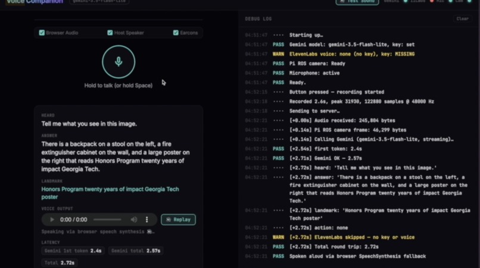The width and height of the screenshot is (480, 268).
Task: Click the "Sending to server…" log line
Action: pos(314,111)
